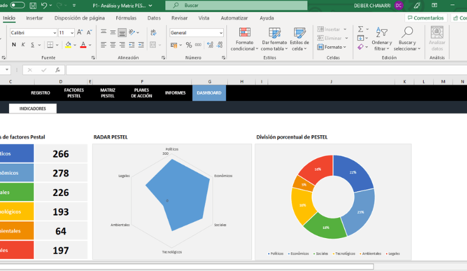Open the file name title dropdown
Image resolution: width=467 pixels, height=271 pixels.
[150, 5]
